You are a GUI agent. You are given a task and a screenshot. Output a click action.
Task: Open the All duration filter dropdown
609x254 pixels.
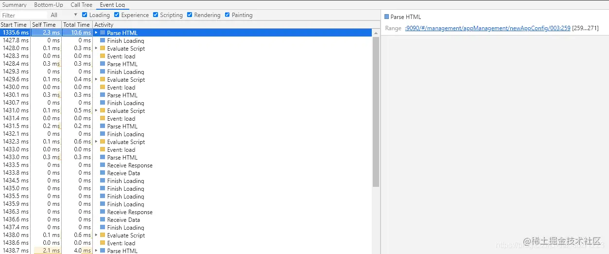(x=64, y=15)
